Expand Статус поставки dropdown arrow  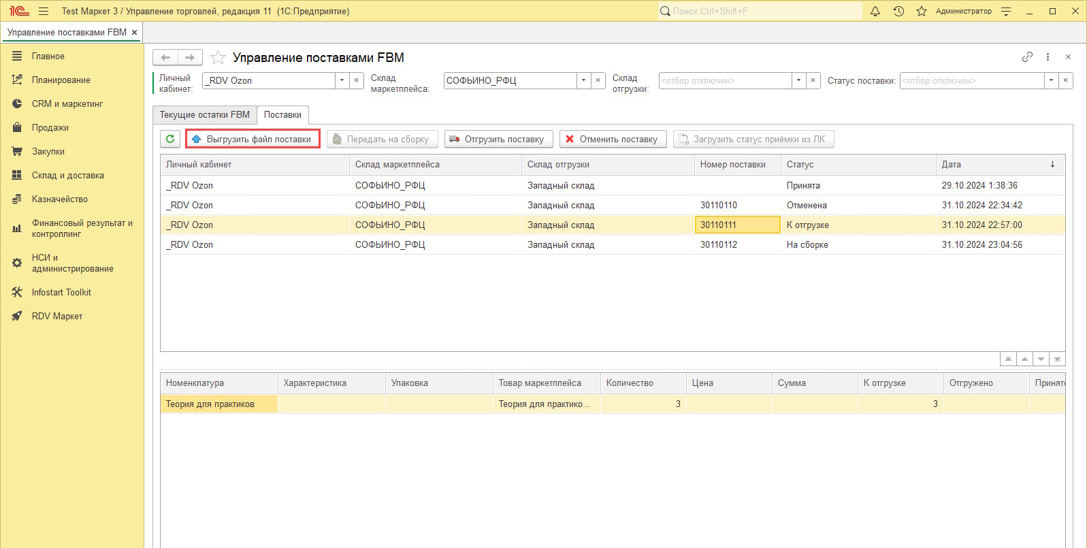[x=1051, y=80]
